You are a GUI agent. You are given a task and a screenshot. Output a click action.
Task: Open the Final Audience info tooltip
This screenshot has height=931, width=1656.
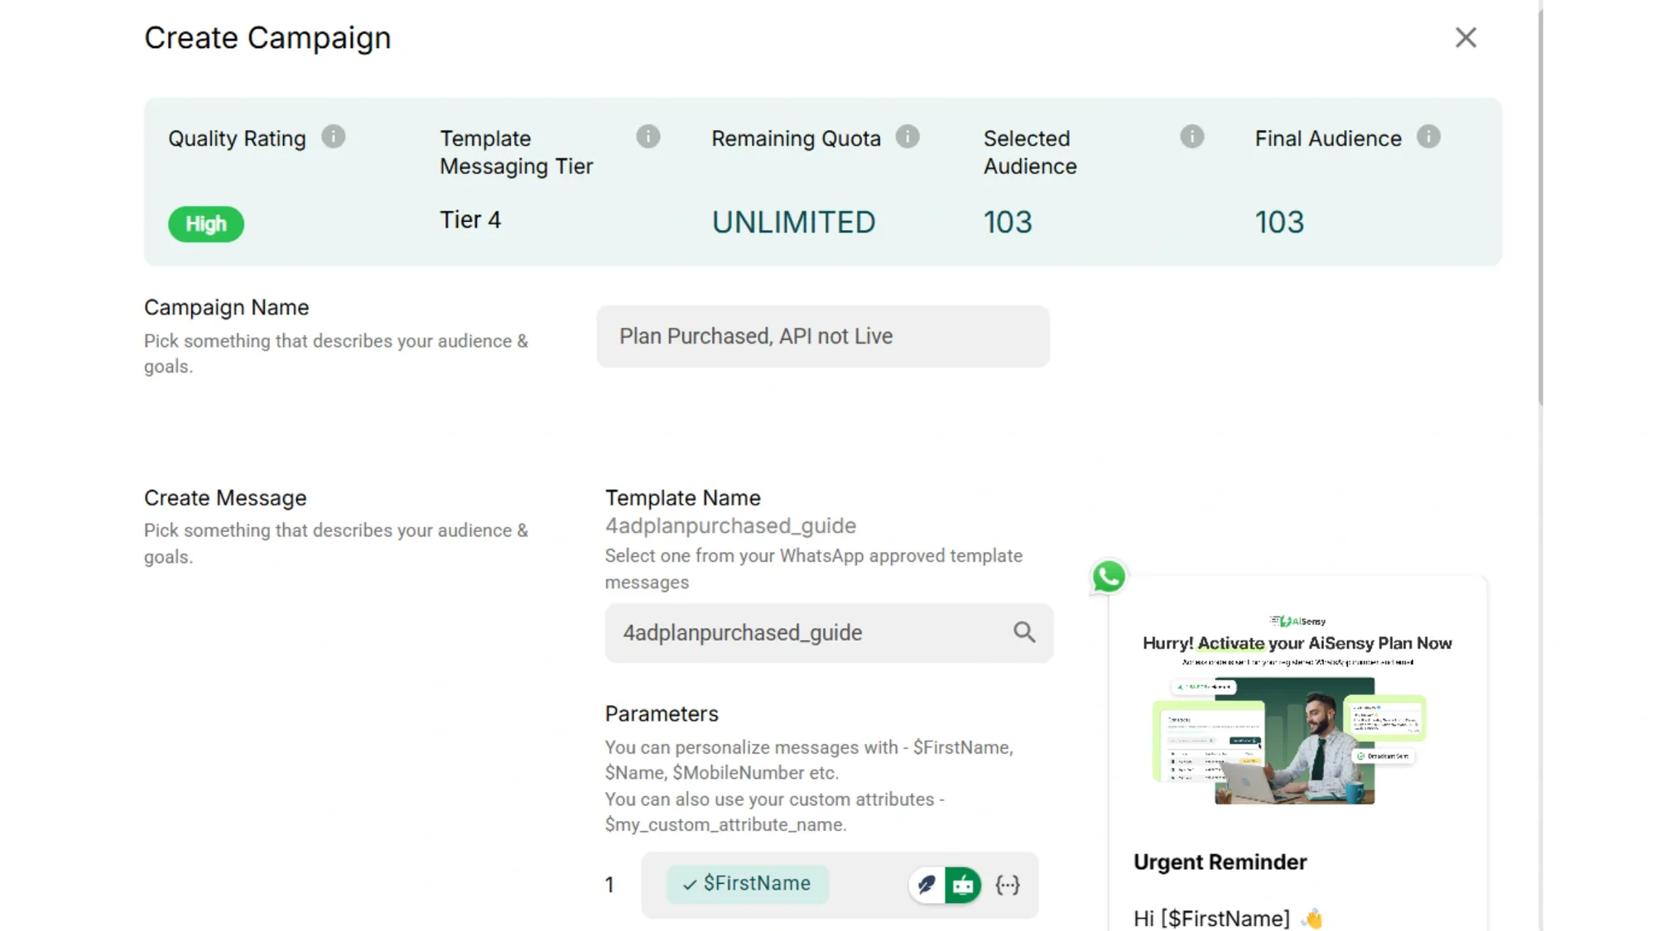coord(1429,137)
